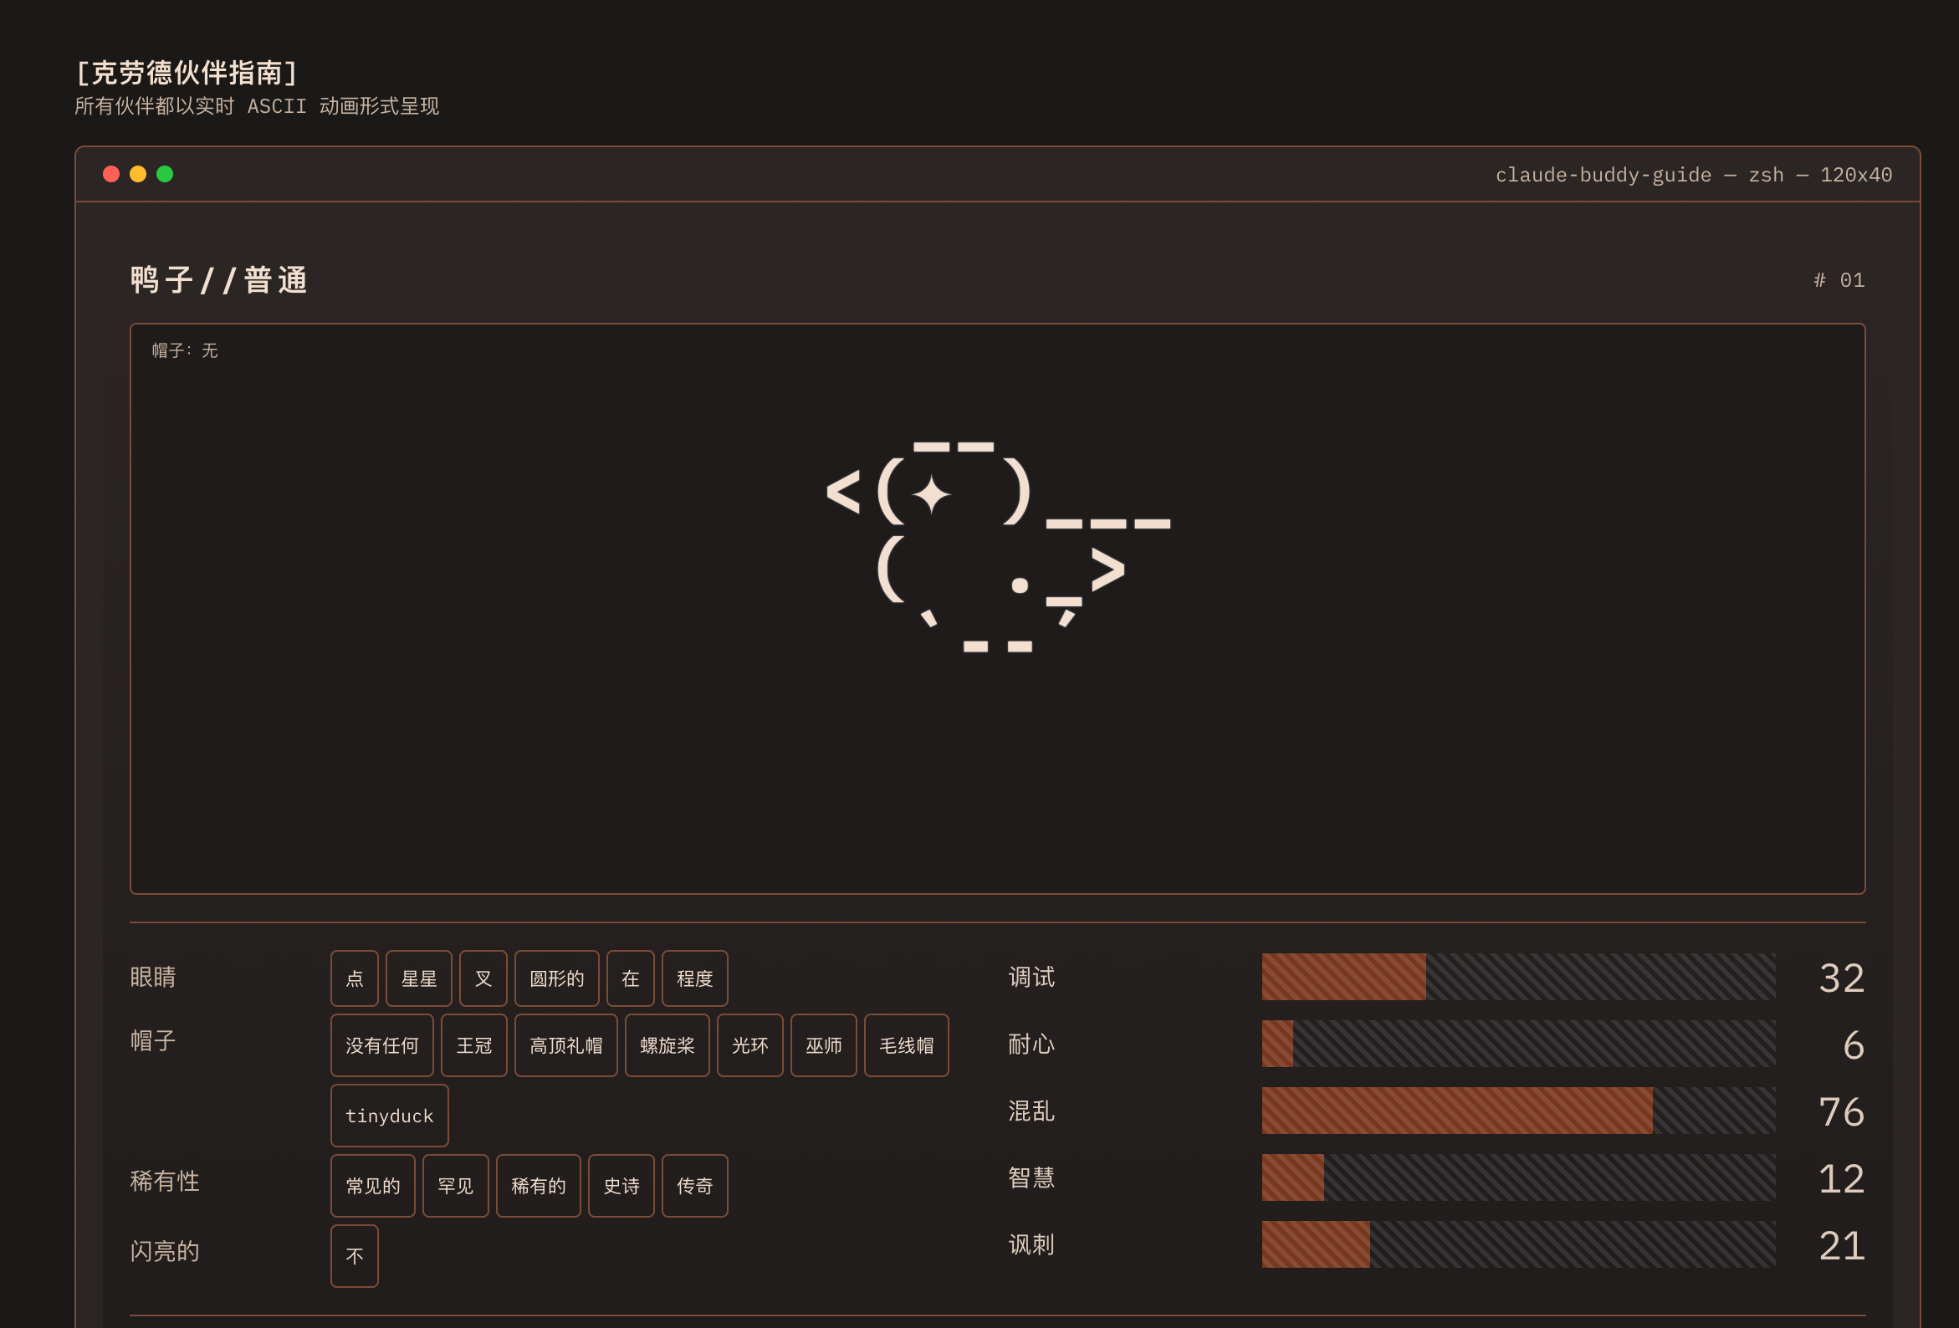Choose the 史诗 rarity
This screenshot has height=1328, width=1959.
pos(621,1186)
